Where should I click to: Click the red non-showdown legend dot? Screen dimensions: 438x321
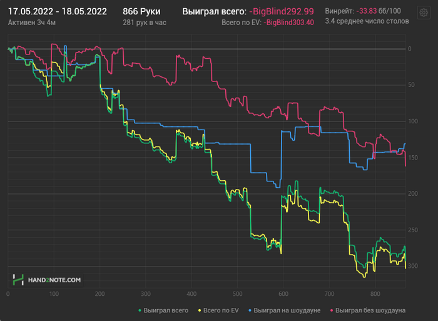[x=332, y=310]
